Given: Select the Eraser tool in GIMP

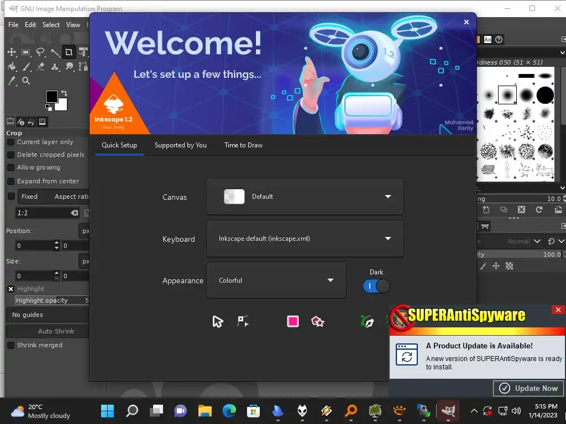Looking at the screenshot, I should (40, 66).
